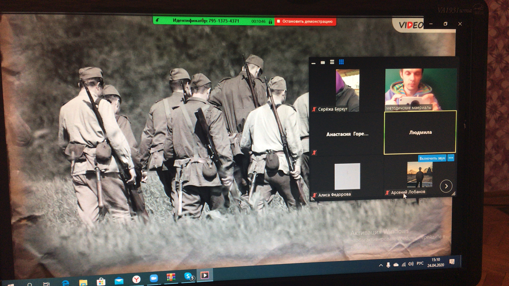Expand hidden system tray icons
509x286 pixels.
pyautogui.click(x=381, y=265)
